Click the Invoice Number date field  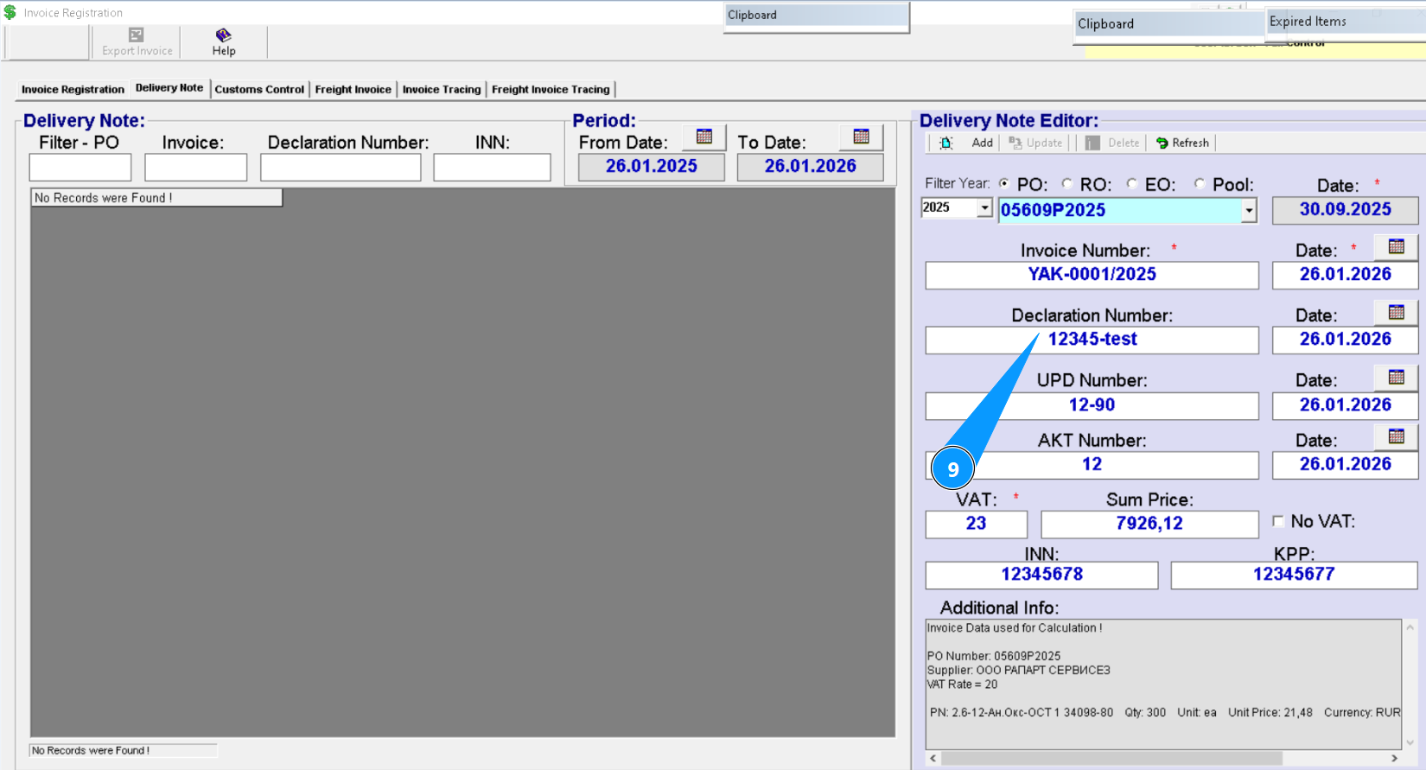tap(1346, 275)
